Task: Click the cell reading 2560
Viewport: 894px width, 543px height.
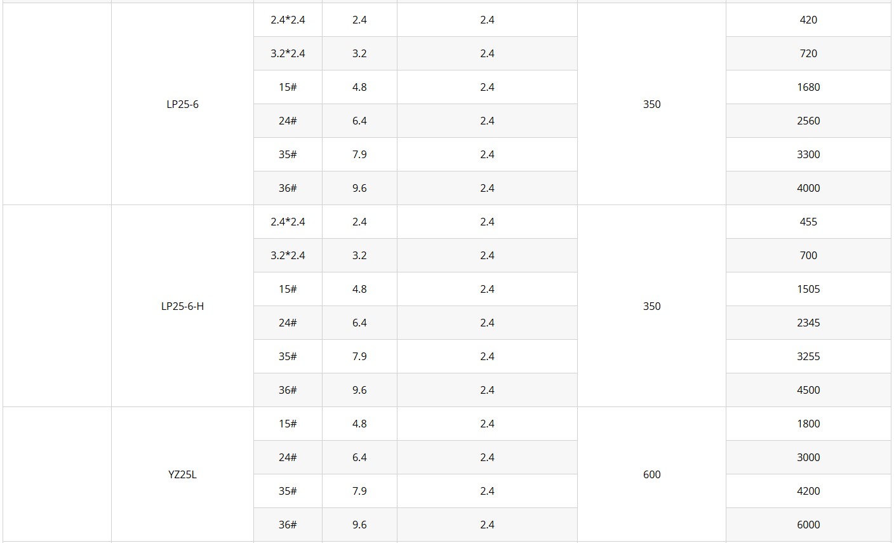Action: click(x=808, y=121)
